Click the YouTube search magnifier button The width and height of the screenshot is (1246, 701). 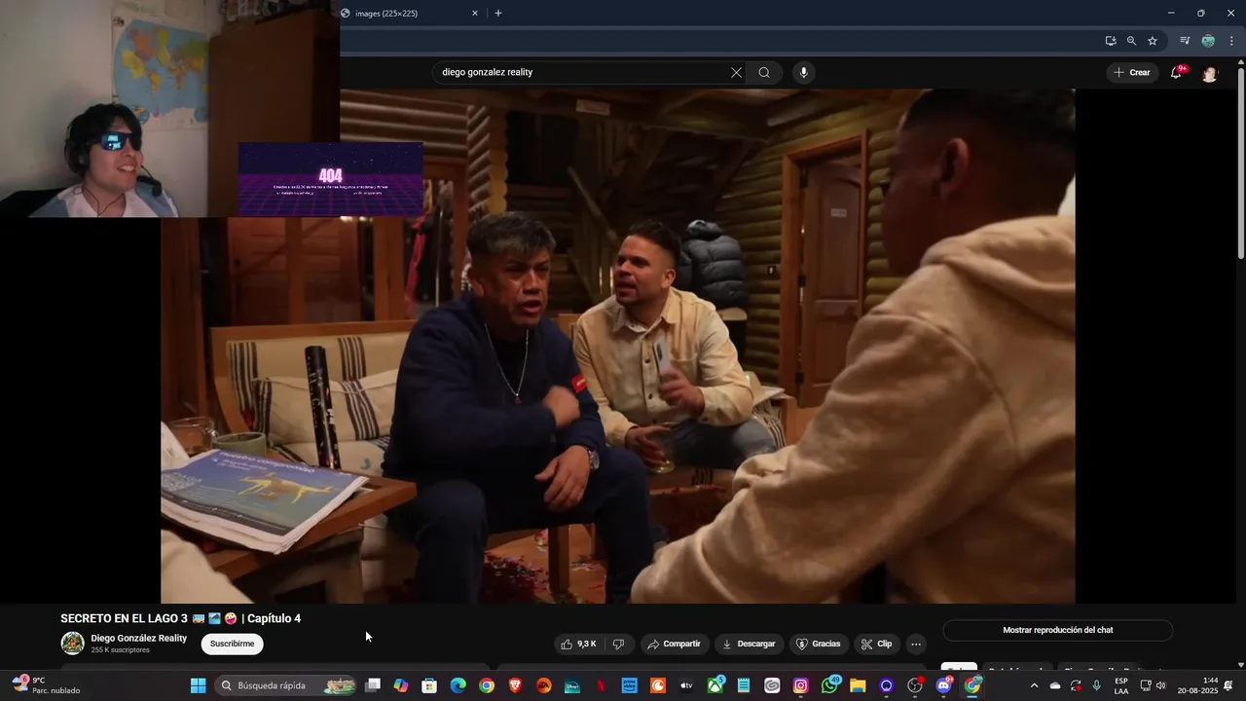(x=764, y=72)
